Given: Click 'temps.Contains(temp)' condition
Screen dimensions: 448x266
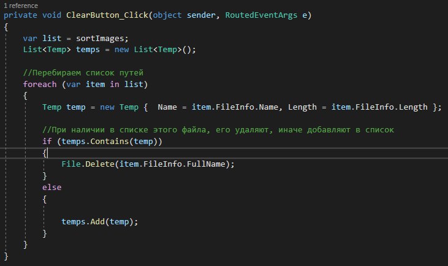Looking at the screenshot, I should click(110, 142).
